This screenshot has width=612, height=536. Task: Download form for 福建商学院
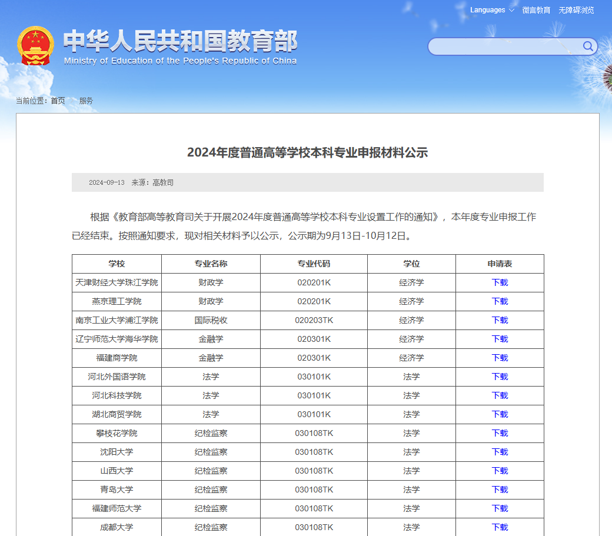coord(500,358)
